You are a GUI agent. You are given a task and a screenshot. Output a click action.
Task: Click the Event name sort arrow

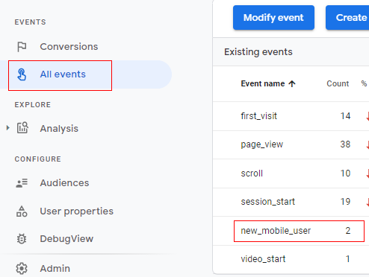coord(292,84)
